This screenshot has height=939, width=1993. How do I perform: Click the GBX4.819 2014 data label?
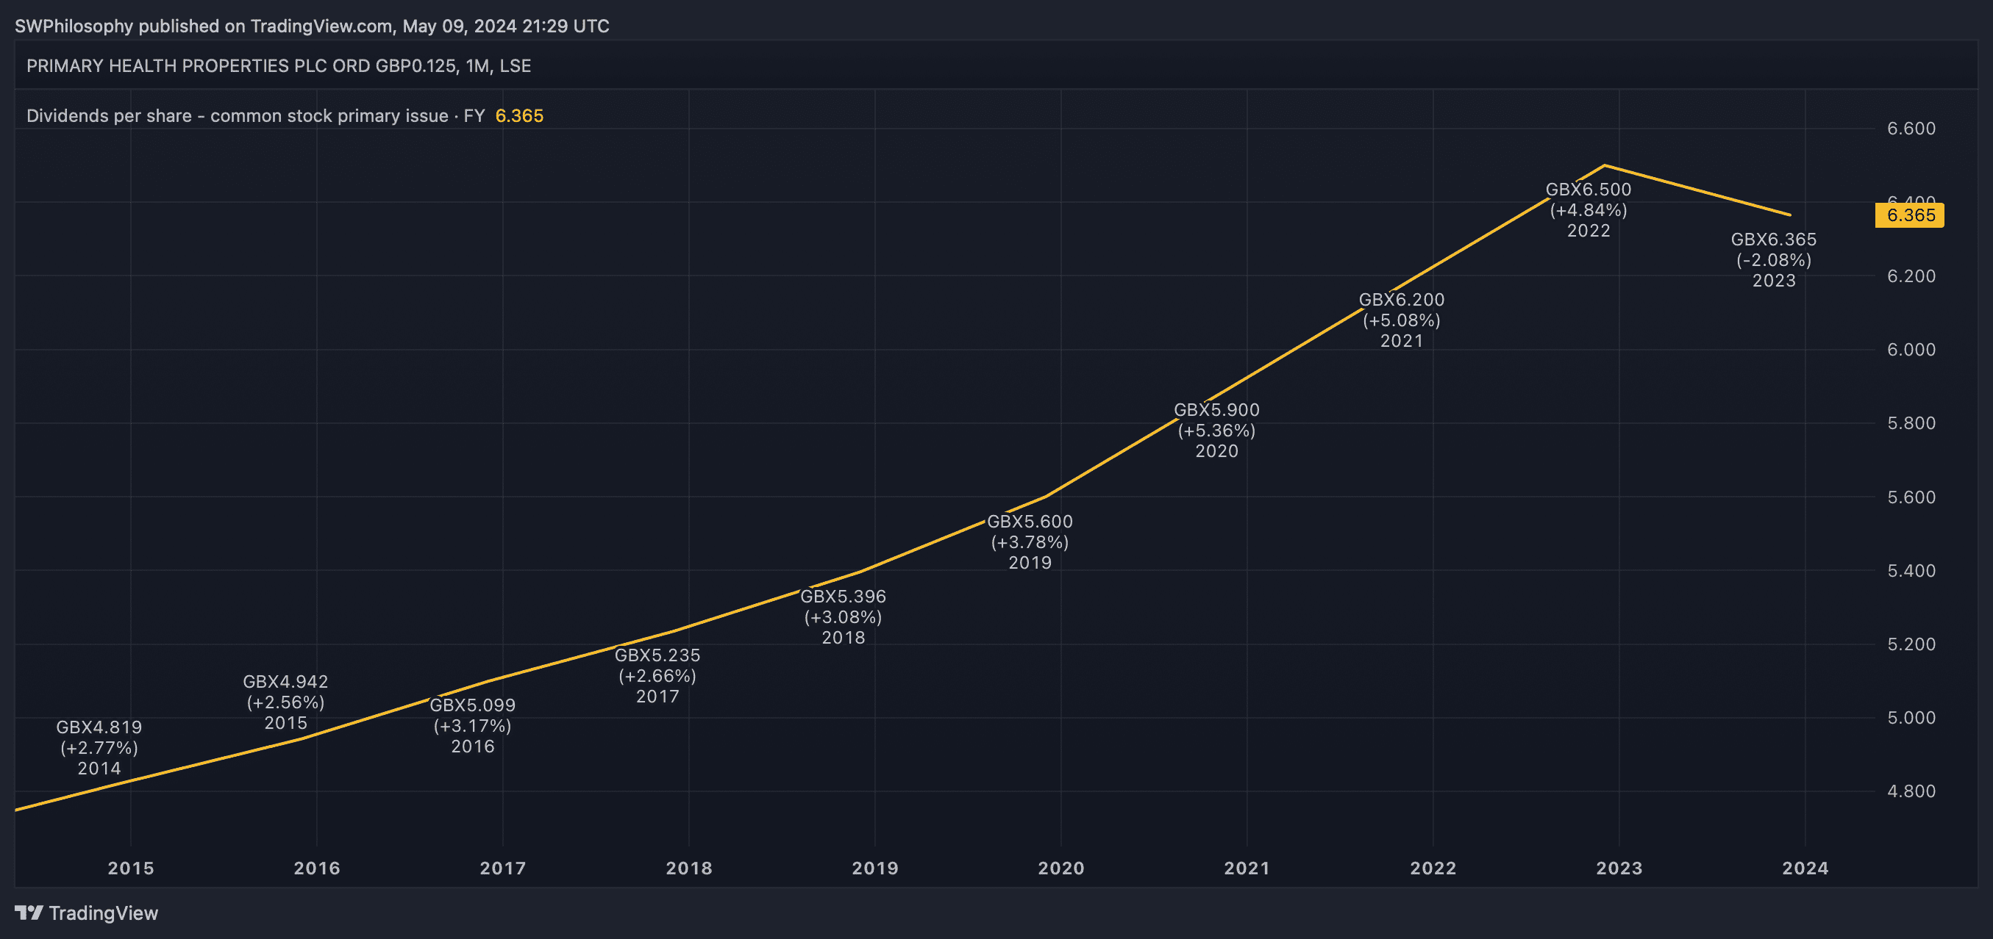(x=99, y=747)
